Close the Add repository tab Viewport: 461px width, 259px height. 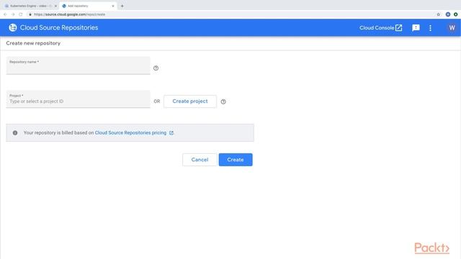113,6
